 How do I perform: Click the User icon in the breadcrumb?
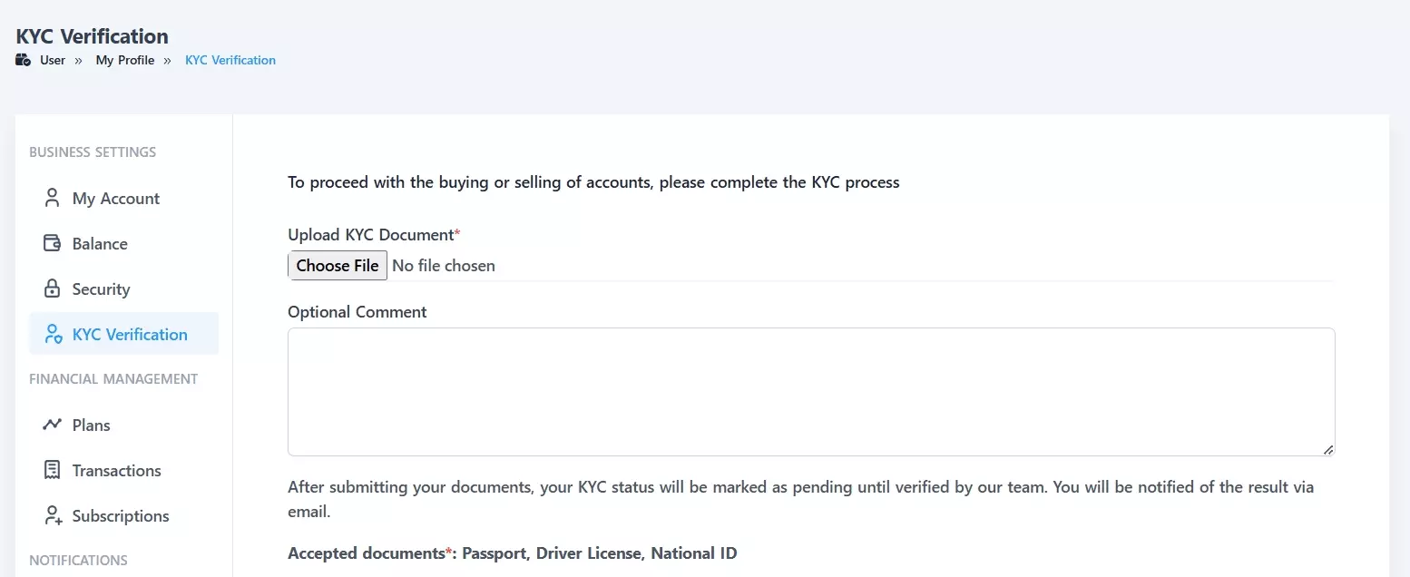23,59
